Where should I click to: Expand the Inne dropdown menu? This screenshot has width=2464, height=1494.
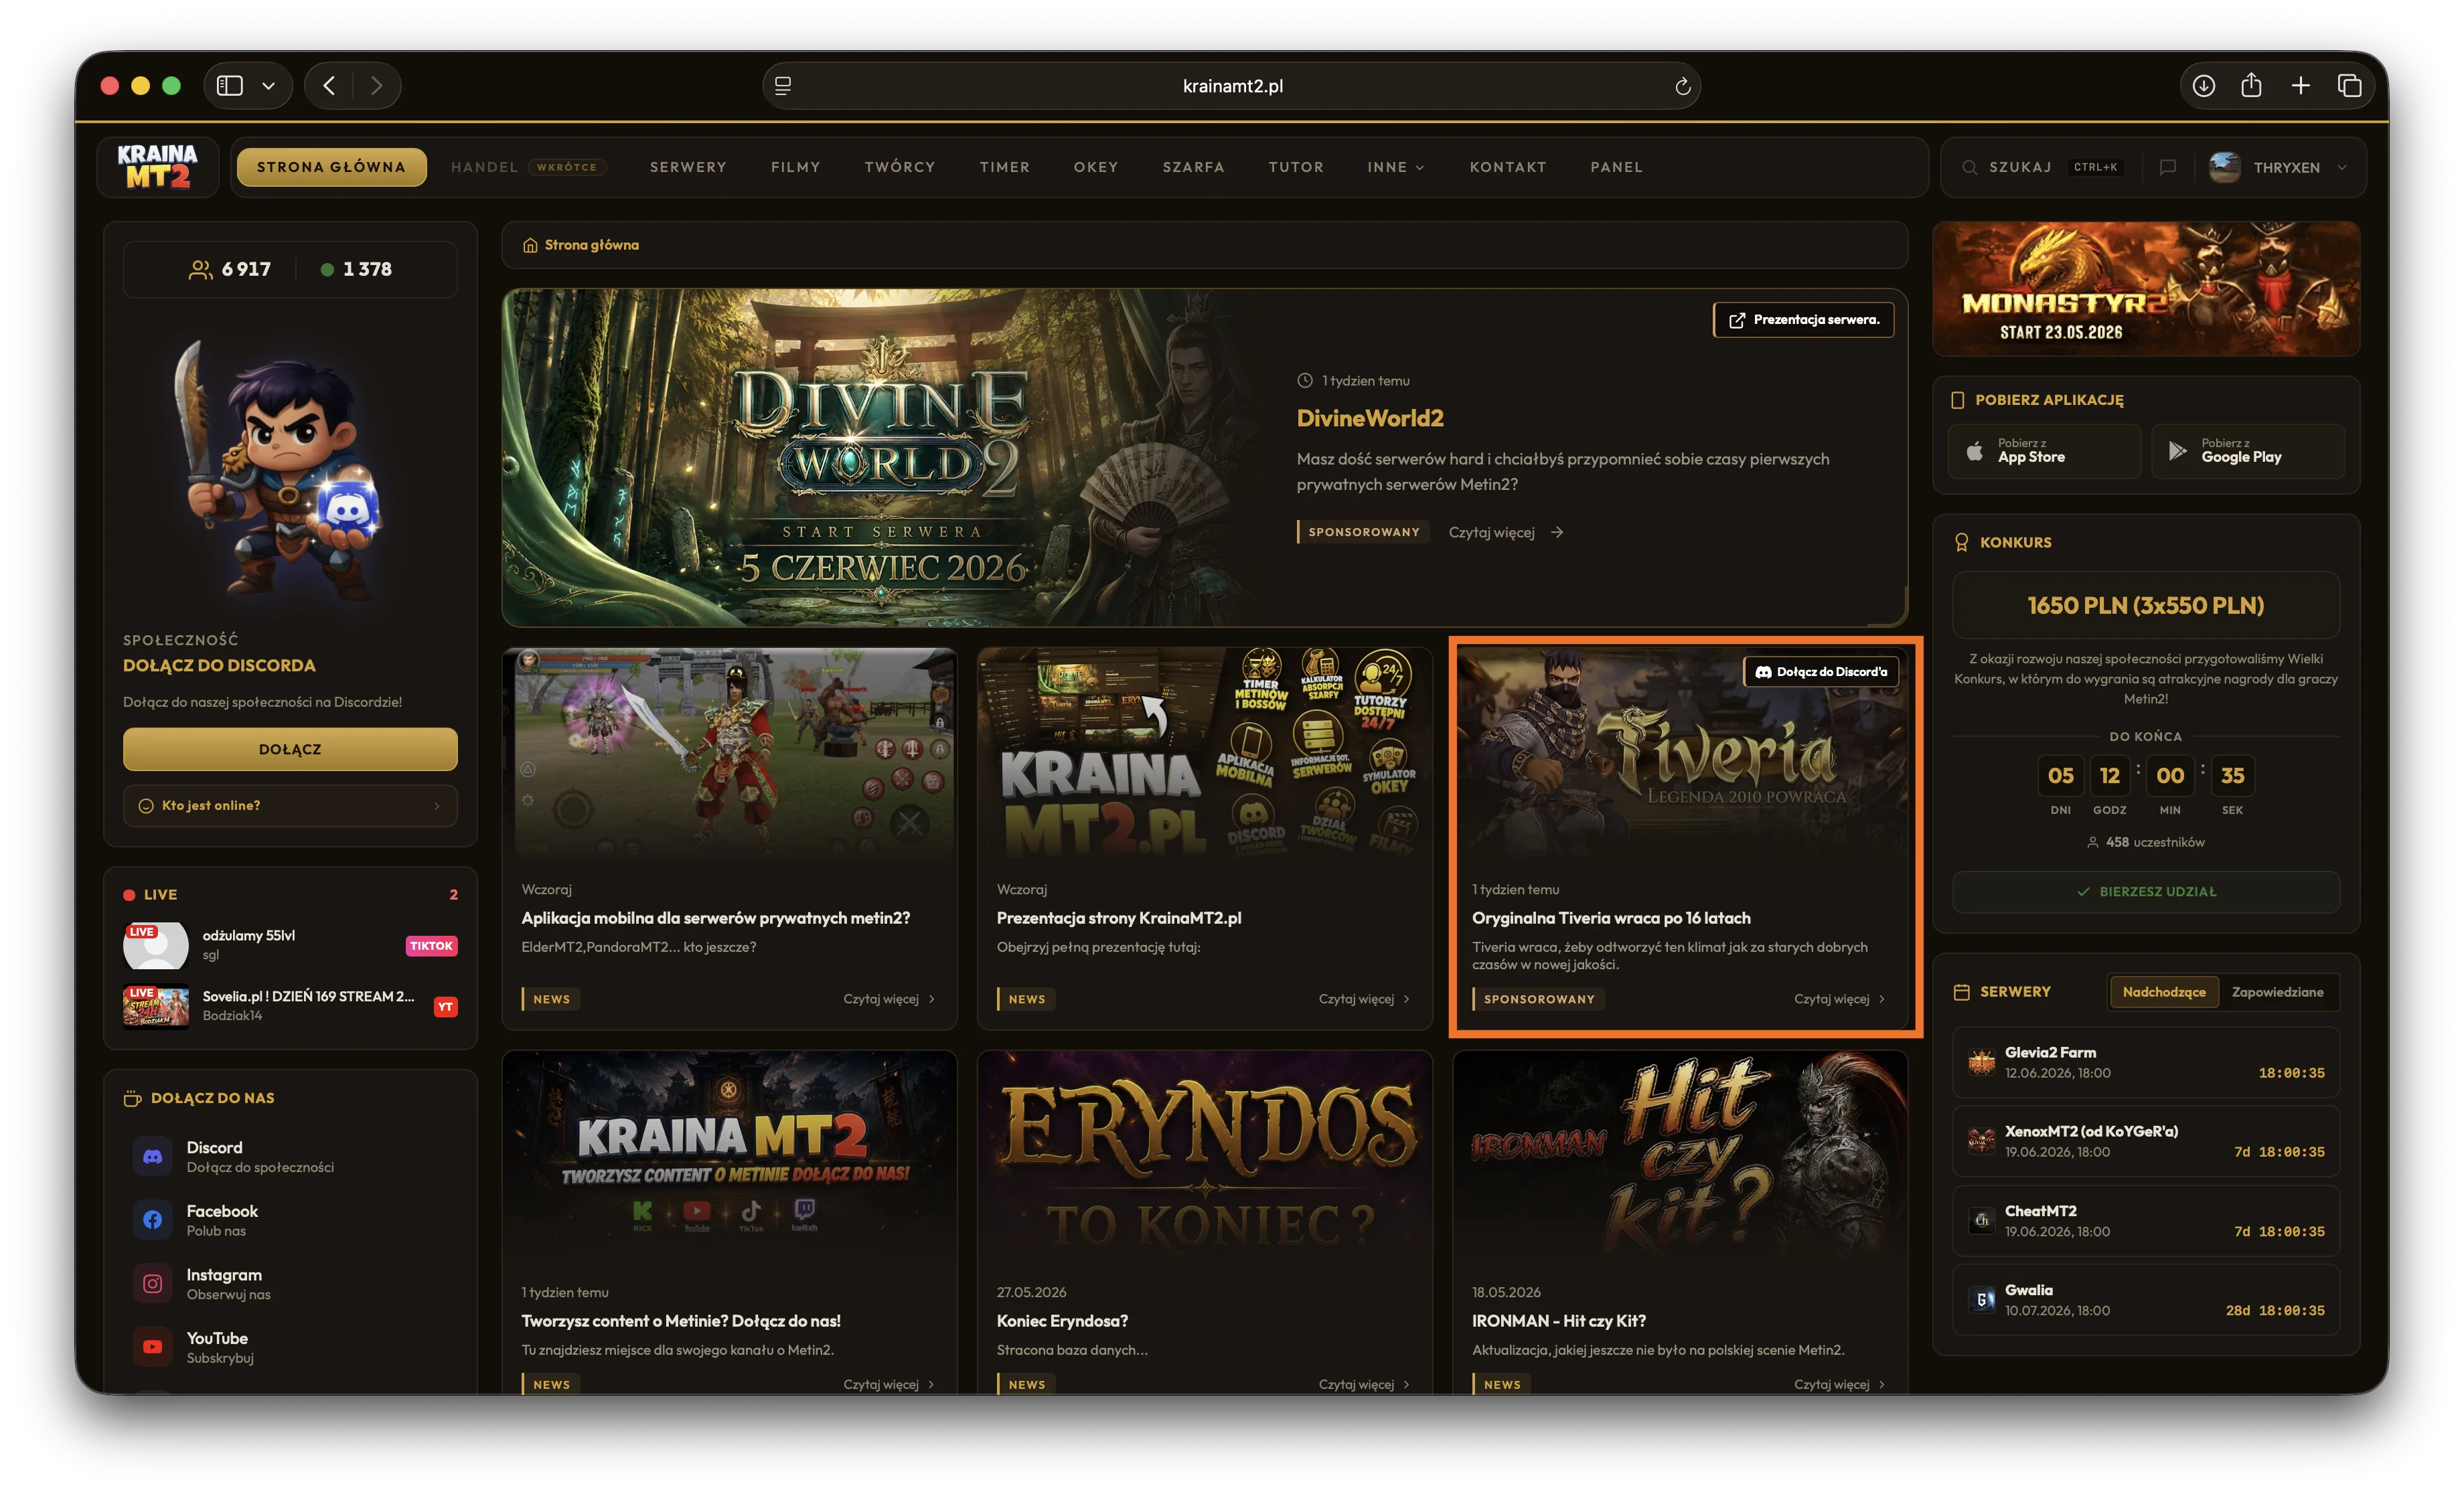coord(1396,167)
